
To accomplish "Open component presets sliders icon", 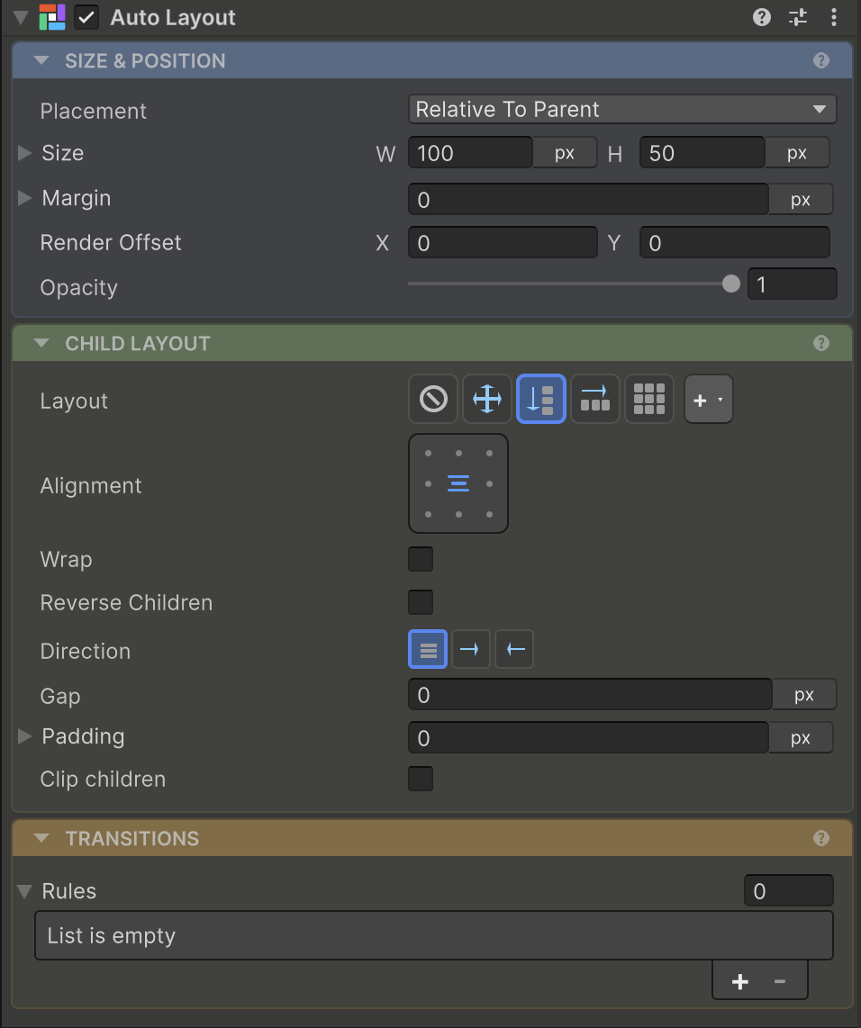I will pos(797,17).
